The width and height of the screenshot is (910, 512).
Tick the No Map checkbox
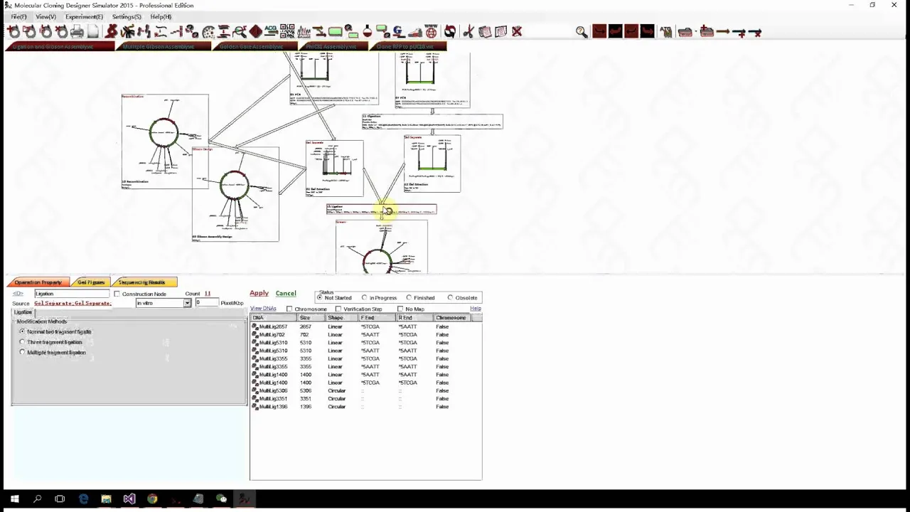(x=400, y=309)
